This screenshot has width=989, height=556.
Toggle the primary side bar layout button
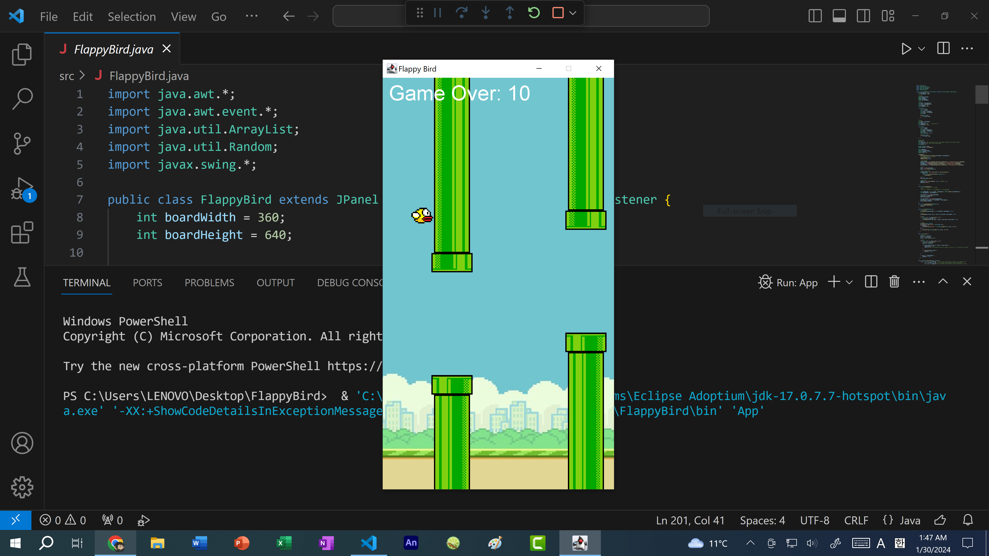click(815, 16)
